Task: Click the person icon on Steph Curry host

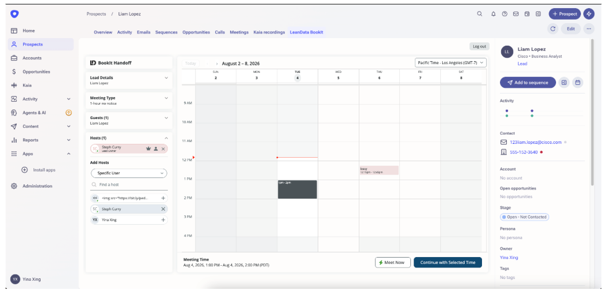Action: [x=156, y=149]
